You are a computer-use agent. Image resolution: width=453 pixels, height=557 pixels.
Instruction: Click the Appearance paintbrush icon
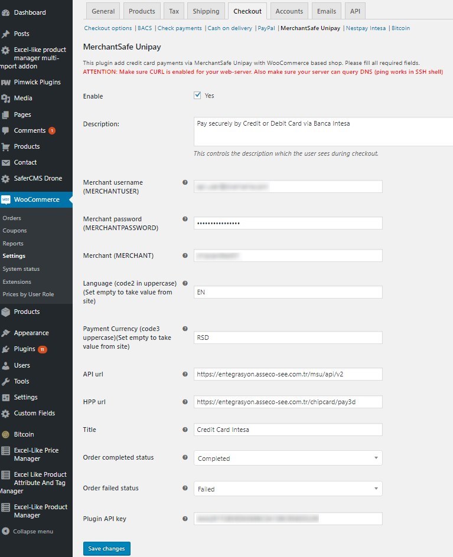[5, 333]
